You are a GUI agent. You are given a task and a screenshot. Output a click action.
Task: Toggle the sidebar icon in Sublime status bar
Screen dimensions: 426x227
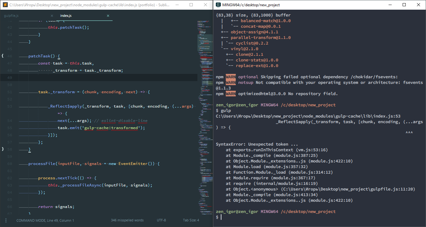[6, 220]
